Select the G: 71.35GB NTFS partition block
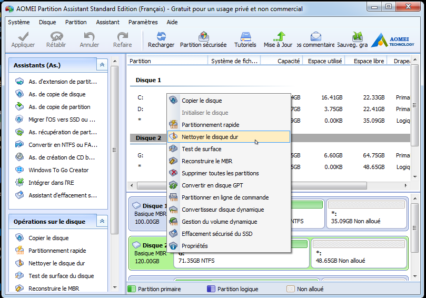Image resolution: width=426 pixels, height=298 pixels. click(x=241, y=253)
